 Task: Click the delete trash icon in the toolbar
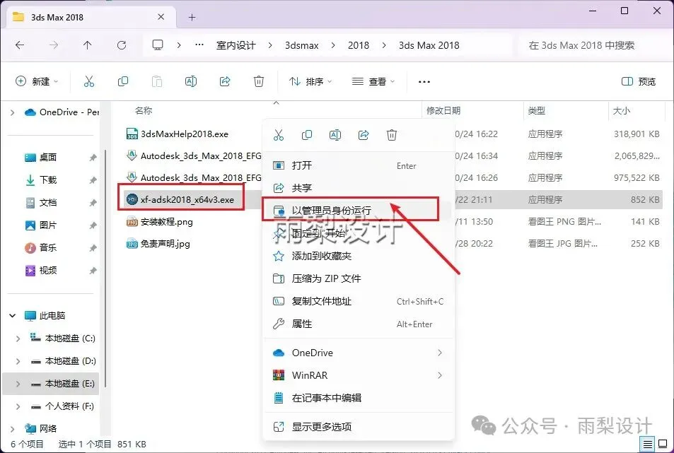(x=259, y=81)
